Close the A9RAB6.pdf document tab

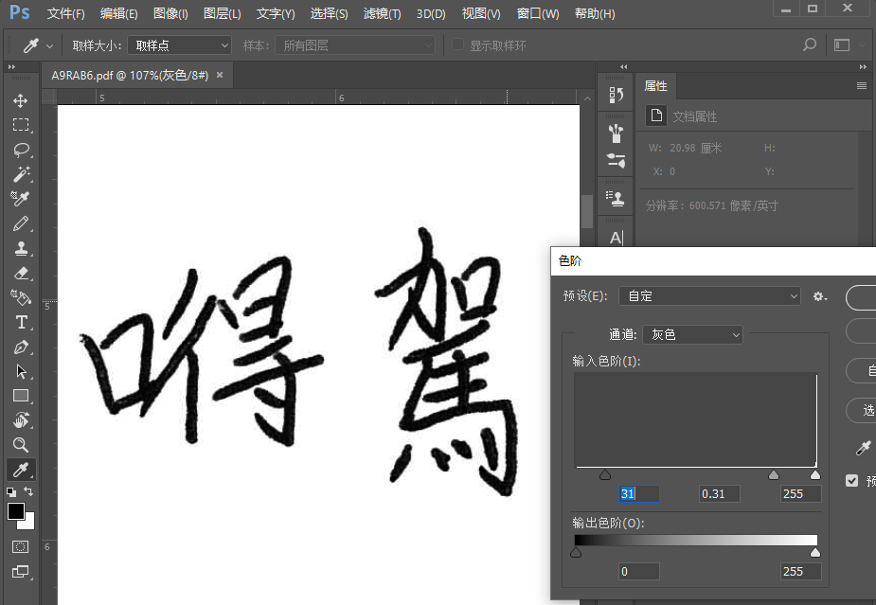tap(220, 75)
